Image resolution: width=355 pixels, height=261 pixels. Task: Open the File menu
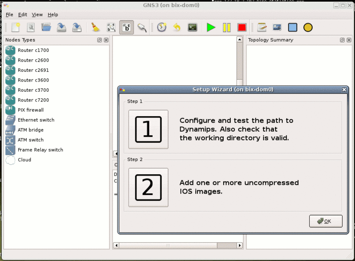(x=9, y=15)
